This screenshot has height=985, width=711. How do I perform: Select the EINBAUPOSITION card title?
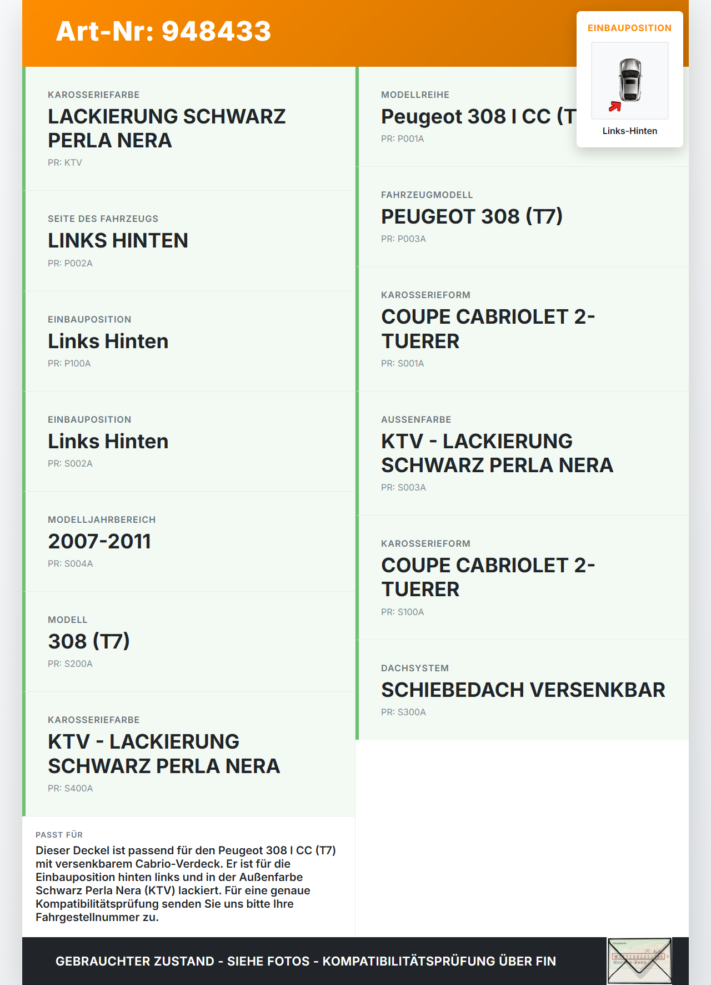coord(630,28)
